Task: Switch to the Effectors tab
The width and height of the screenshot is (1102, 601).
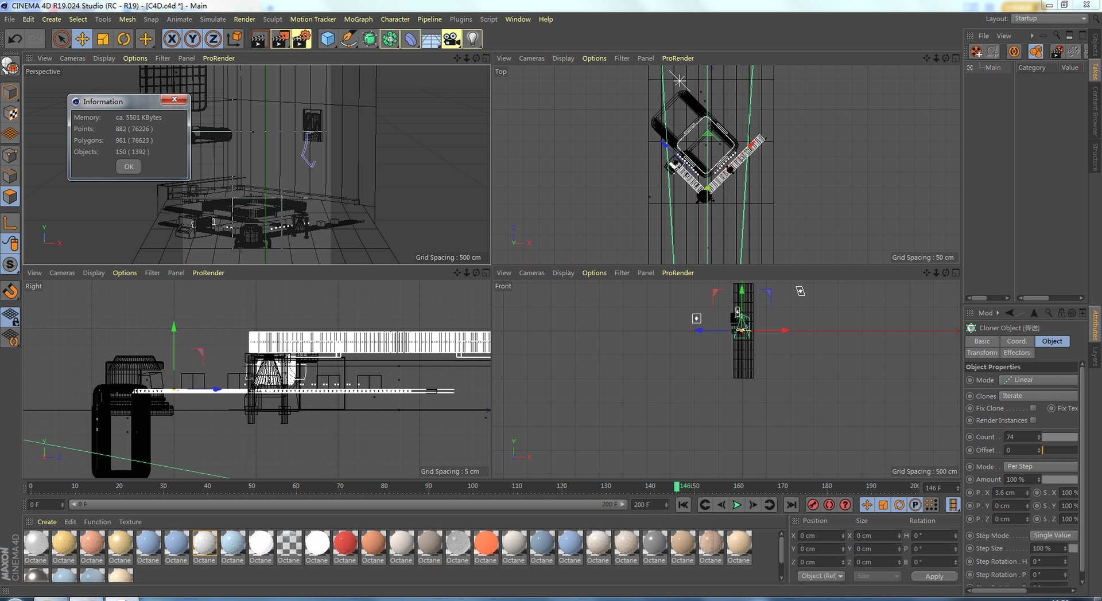Action: [1017, 353]
